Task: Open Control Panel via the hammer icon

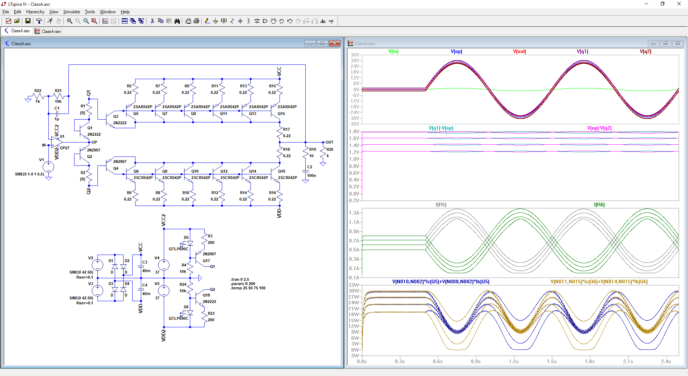Action: [x=39, y=21]
